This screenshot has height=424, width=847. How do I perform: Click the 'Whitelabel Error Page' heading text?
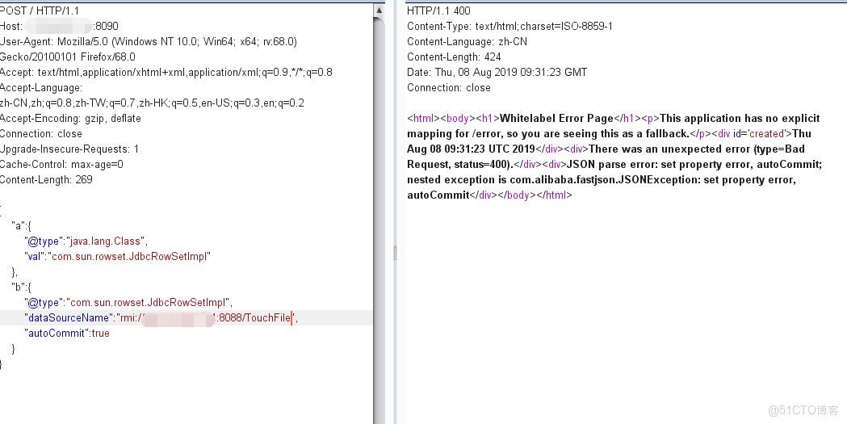(x=557, y=118)
